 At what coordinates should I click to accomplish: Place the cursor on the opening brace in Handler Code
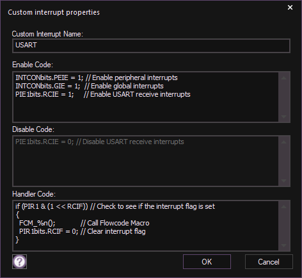(17, 215)
